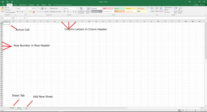
Task: Increase font size with the larger A icon
Action: click(33, 8)
